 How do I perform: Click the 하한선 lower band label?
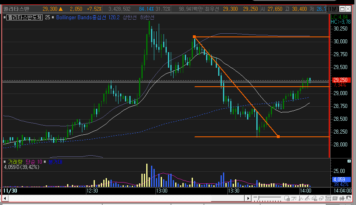[147, 18]
